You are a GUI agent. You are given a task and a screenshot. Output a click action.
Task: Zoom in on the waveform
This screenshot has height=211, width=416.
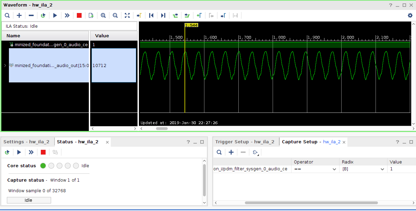[x=103, y=15]
